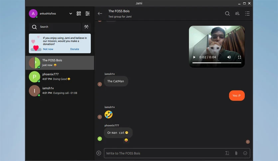Open phoenix777 conversation in list
This screenshot has height=161, width=278.
60,77
